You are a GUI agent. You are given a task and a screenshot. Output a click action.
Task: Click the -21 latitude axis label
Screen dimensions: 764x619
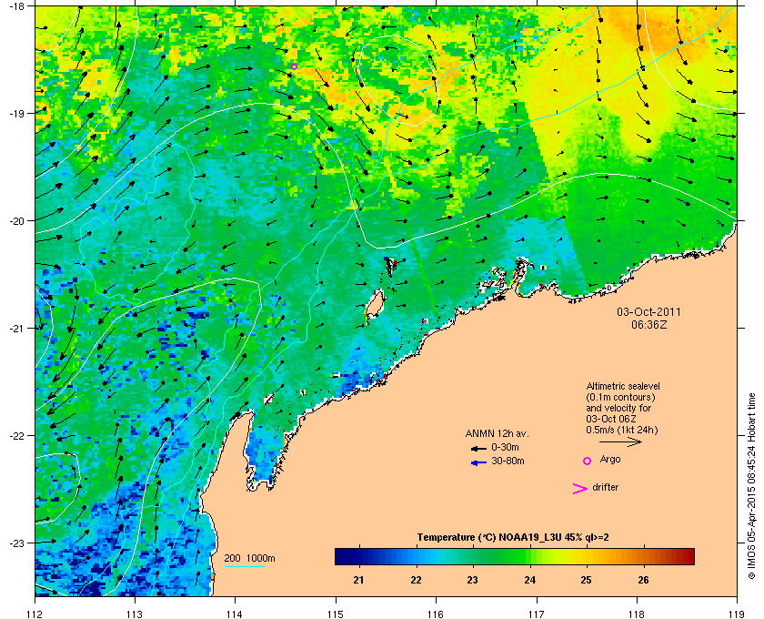coord(16,329)
